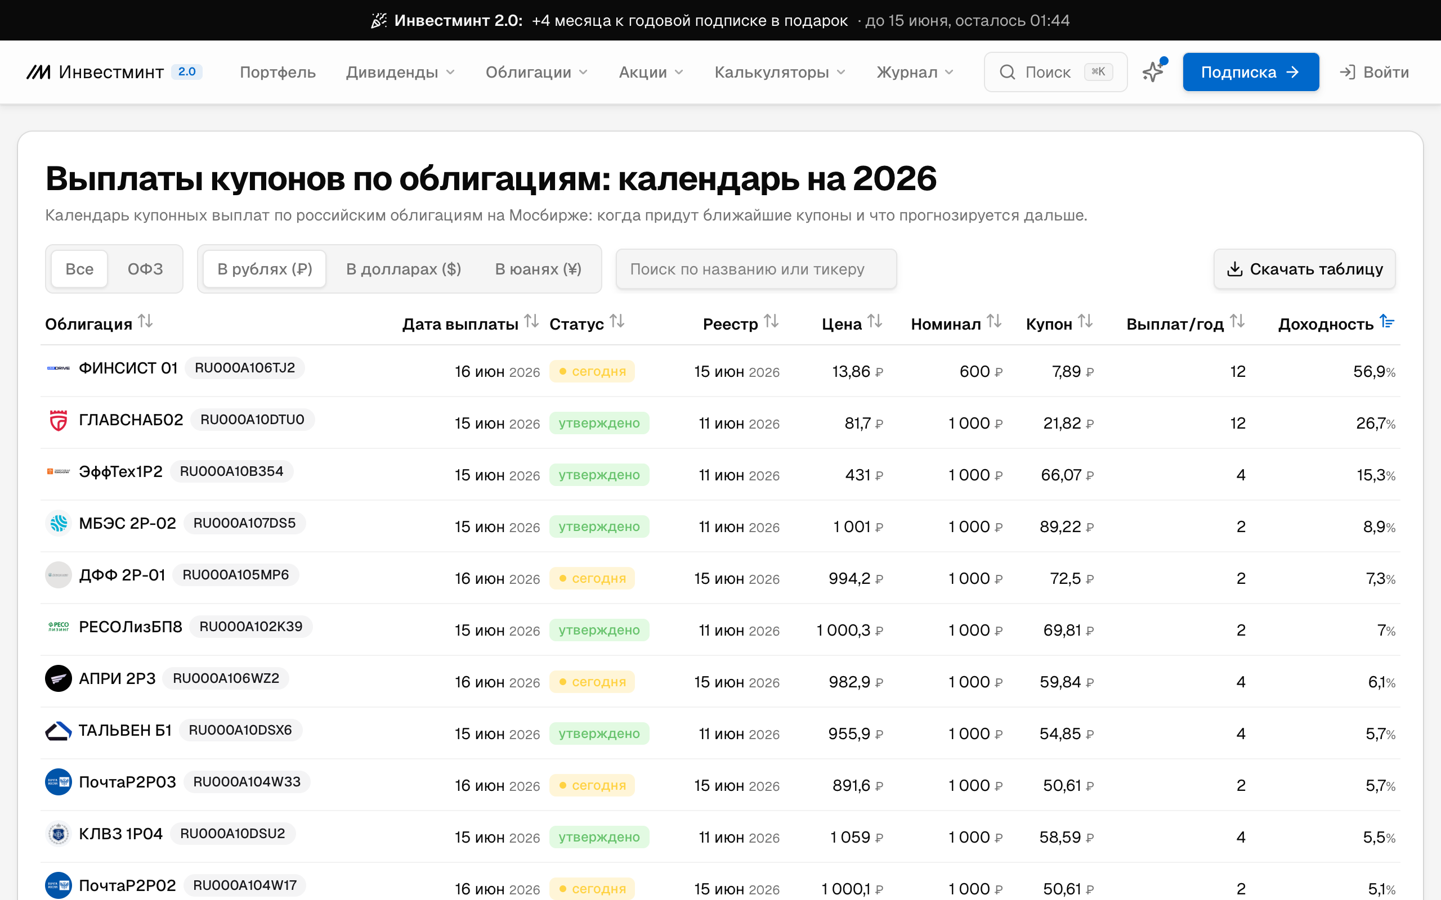Screen dimensions: 1441x900
Task: Click ticker RU000A106TJ2 badge
Action: 245,368
